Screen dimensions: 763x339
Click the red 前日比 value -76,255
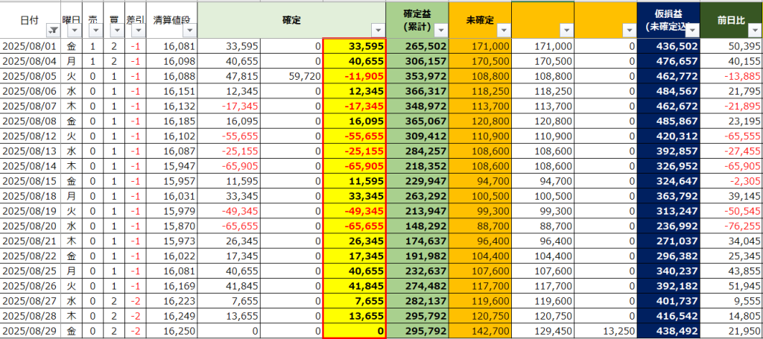pyautogui.click(x=732, y=226)
